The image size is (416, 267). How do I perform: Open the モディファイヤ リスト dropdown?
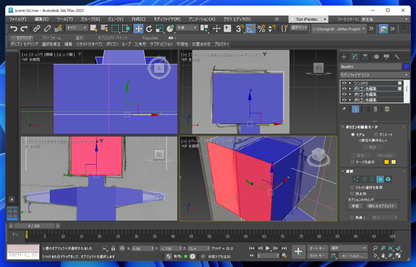[x=374, y=75]
